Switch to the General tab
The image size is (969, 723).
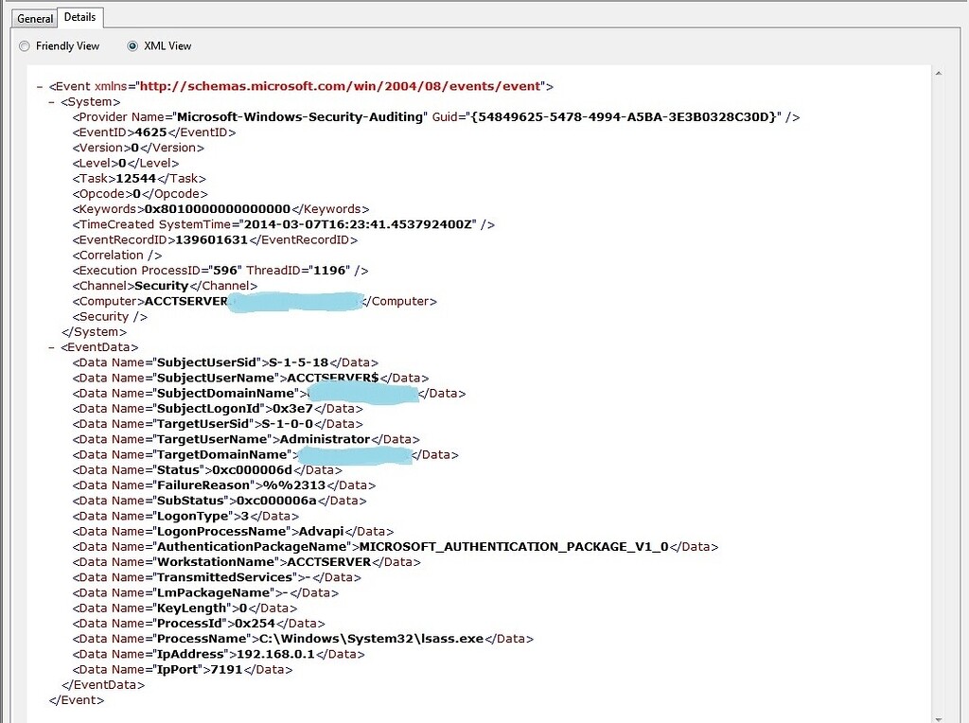pyautogui.click(x=34, y=18)
